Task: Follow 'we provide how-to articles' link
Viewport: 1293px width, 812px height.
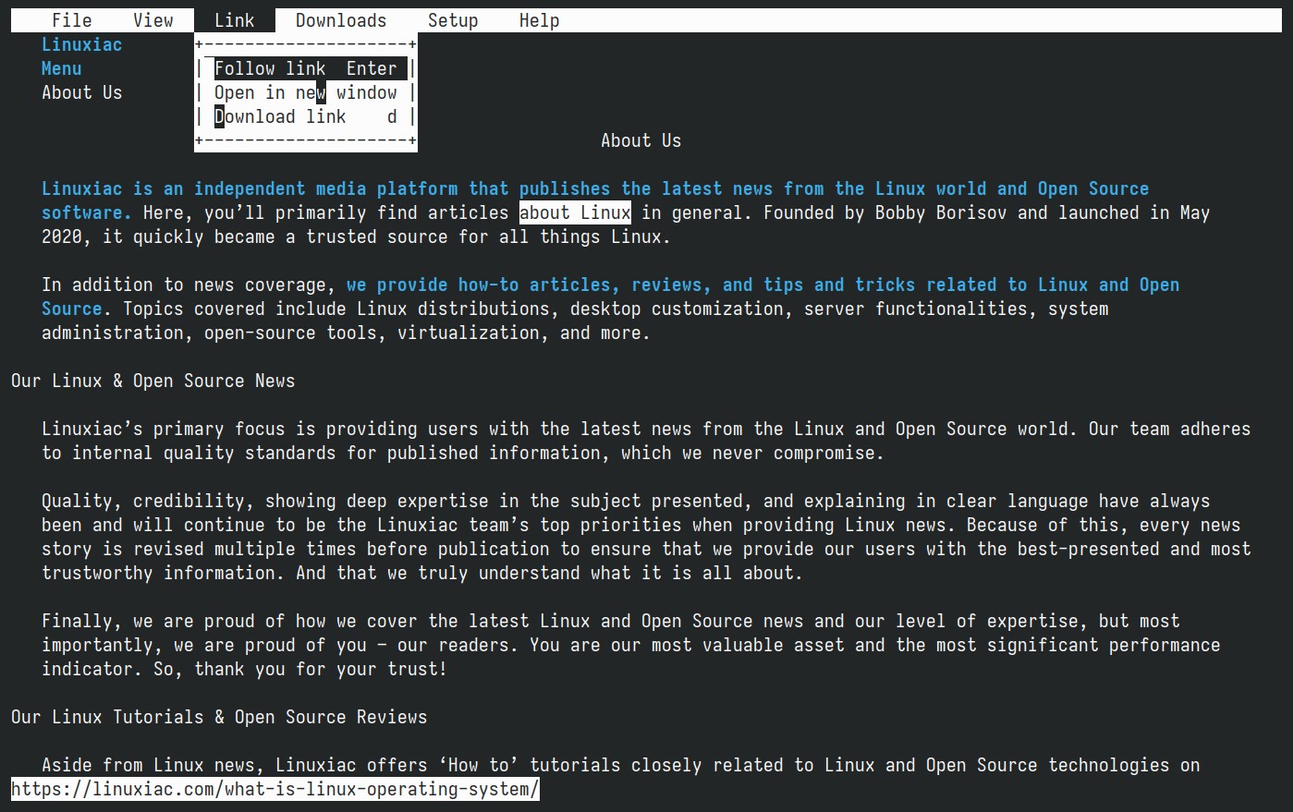Action: (x=763, y=285)
